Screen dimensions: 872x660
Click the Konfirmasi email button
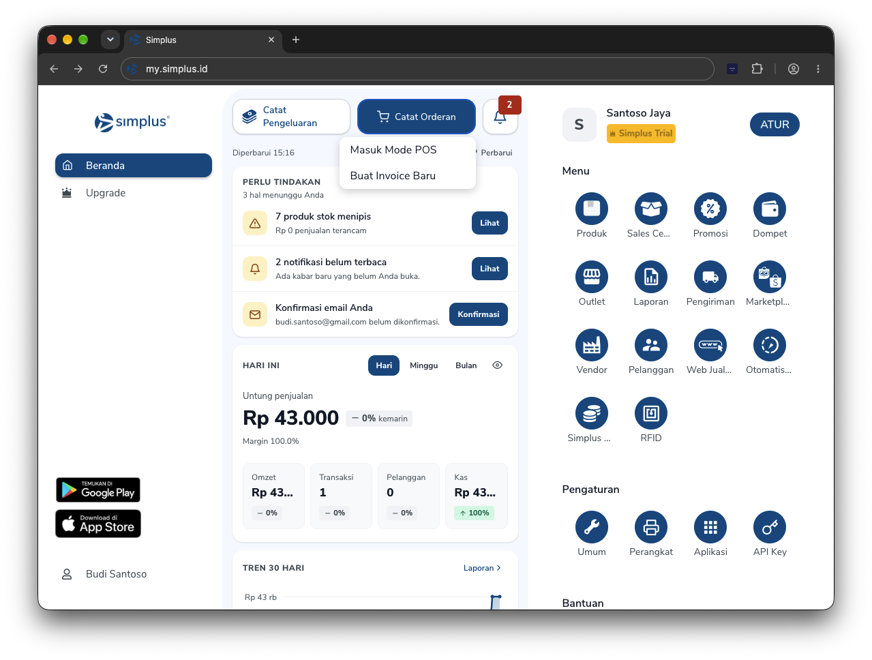479,314
